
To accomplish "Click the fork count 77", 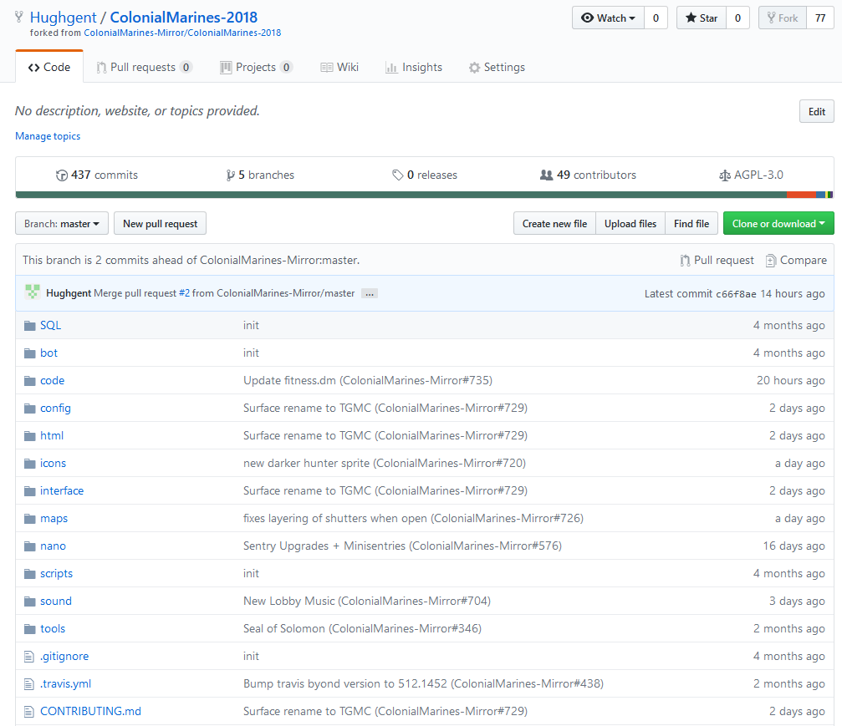I will click(x=820, y=18).
